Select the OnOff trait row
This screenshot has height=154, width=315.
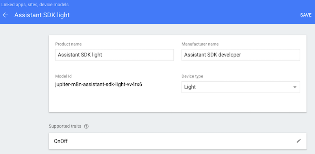(x=178, y=141)
